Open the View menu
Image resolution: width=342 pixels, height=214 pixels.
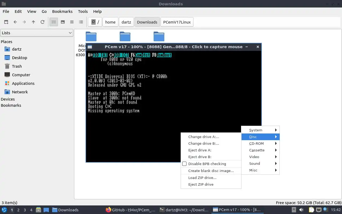[x=32, y=12]
